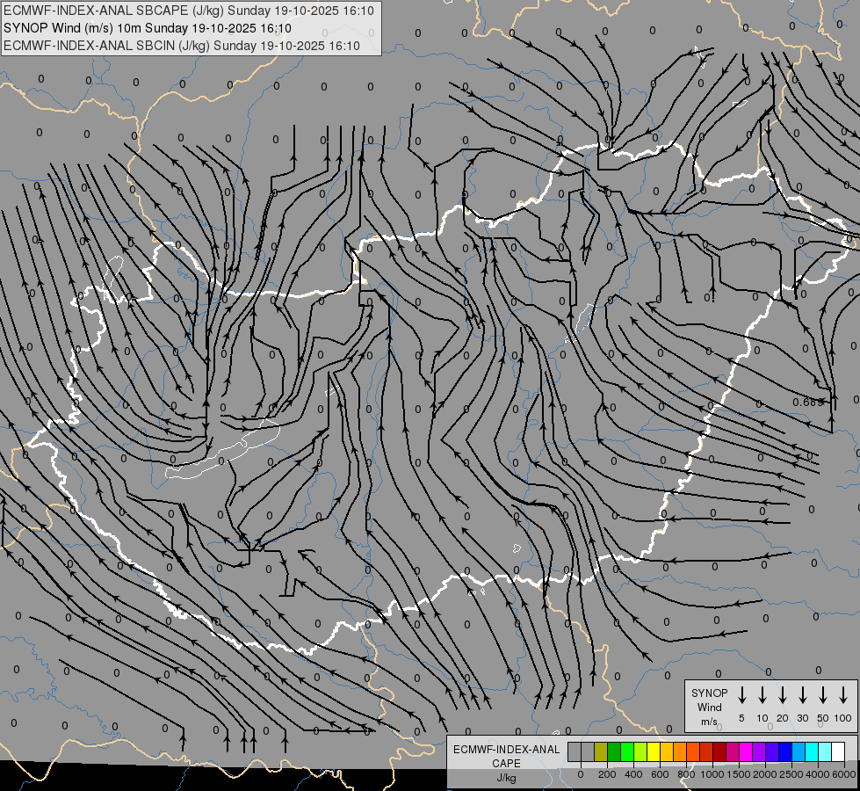
Task: Click the 600 tick label on the CAPE scale
Action: tap(660, 774)
